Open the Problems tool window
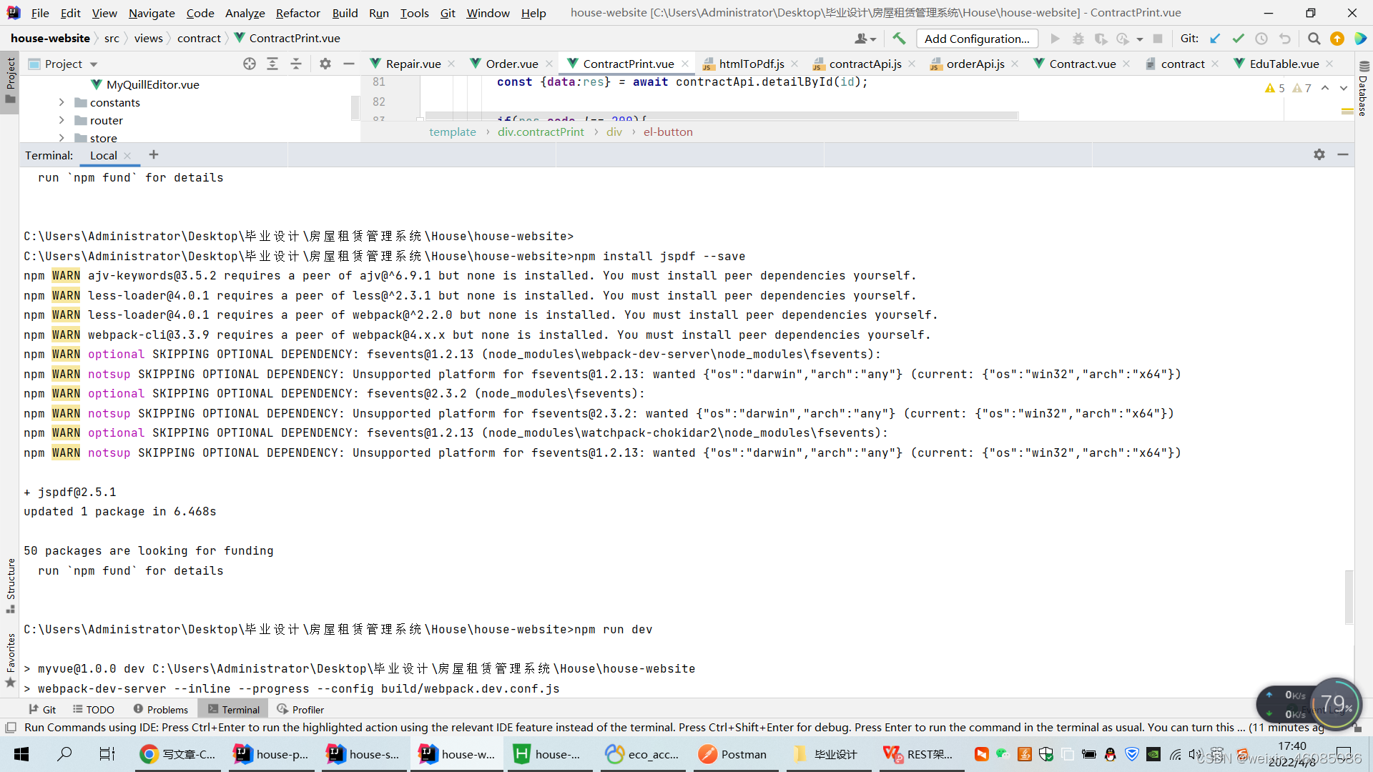 (160, 709)
